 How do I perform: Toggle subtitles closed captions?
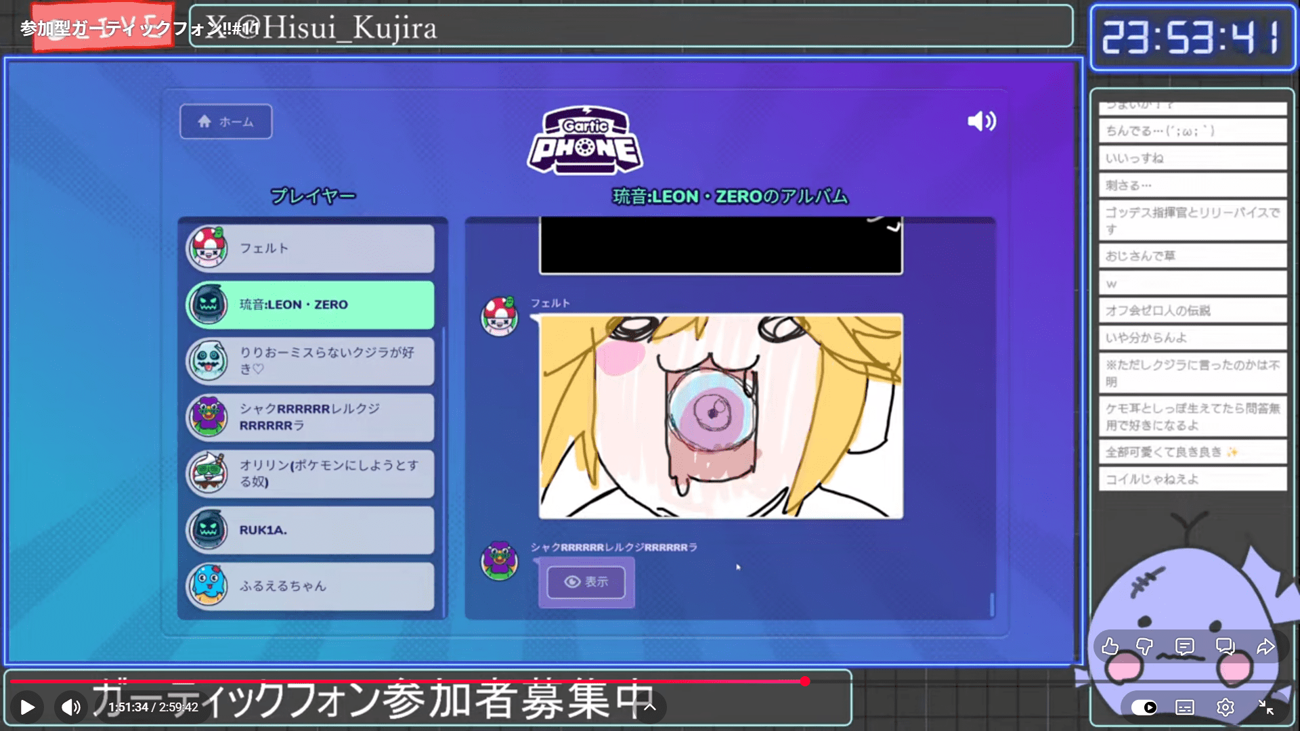[x=1184, y=707]
